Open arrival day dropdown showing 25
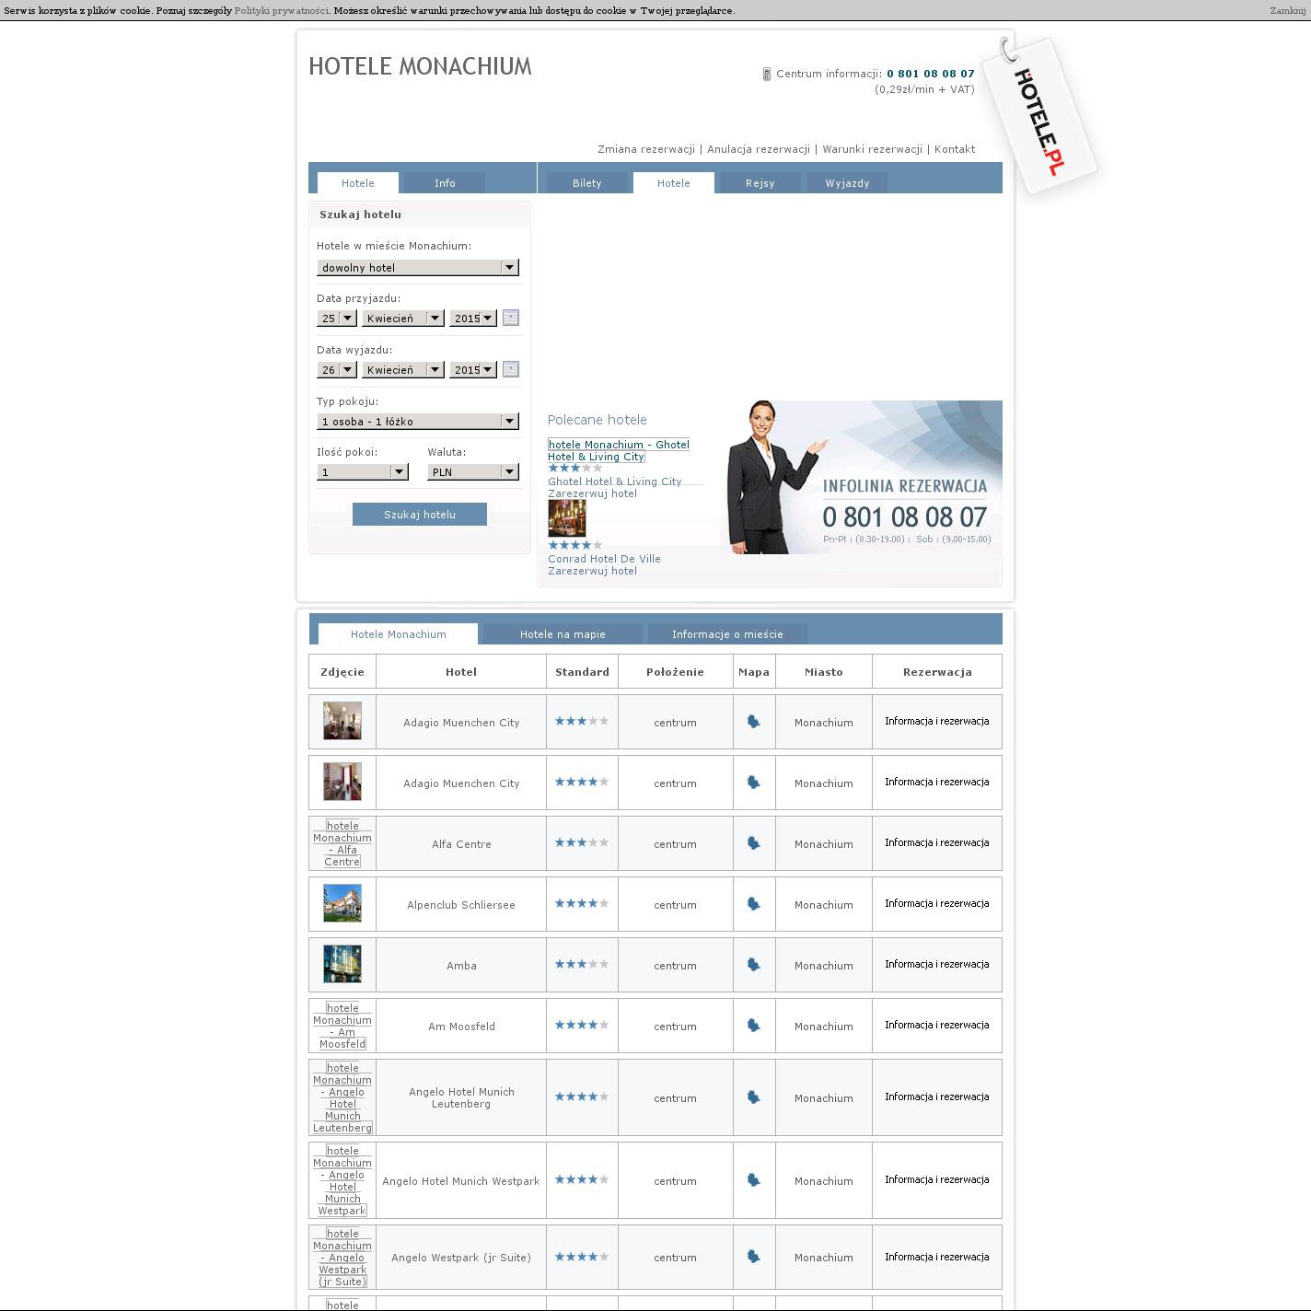This screenshot has height=1311, width=1311. pyautogui.click(x=336, y=318)
